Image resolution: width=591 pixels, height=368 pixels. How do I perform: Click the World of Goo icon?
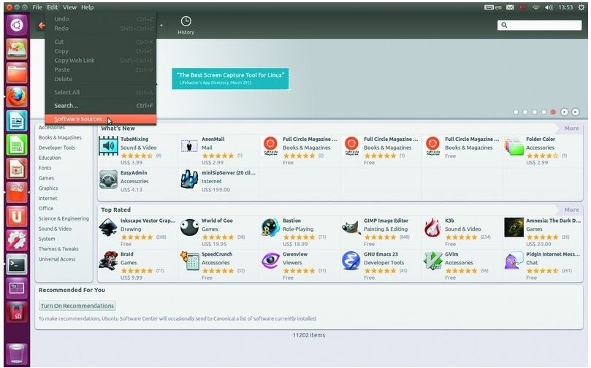point(189,228)
